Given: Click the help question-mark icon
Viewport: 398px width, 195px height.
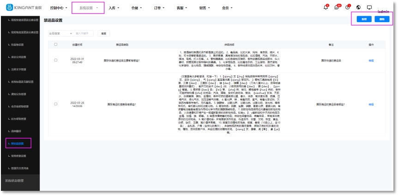Looking at the screenshot, I should [348, 7].
